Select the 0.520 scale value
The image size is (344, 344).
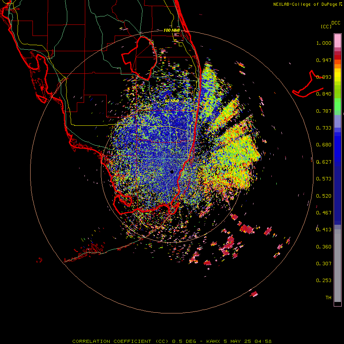(x=324, y=196)
